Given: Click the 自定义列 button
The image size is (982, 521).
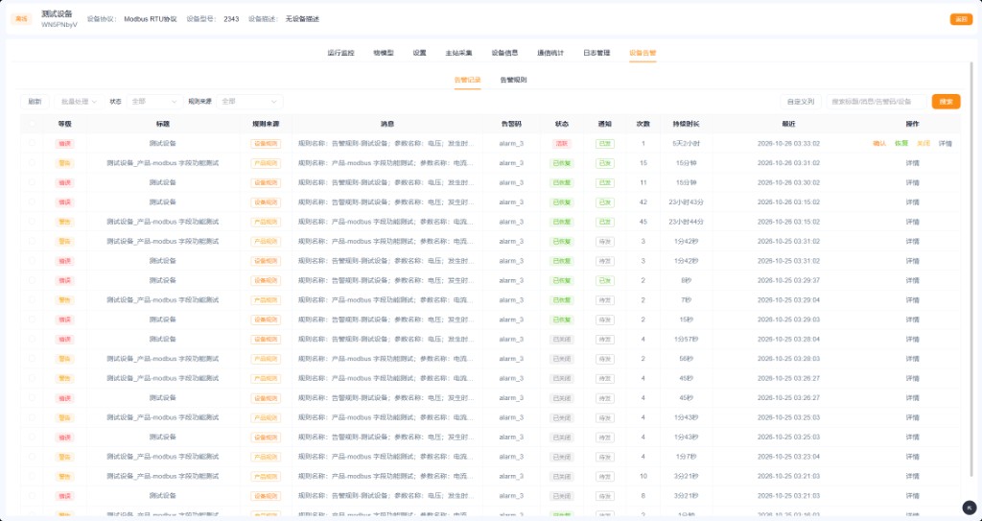Looking at the screenshot, I should (x=801, y=102).
